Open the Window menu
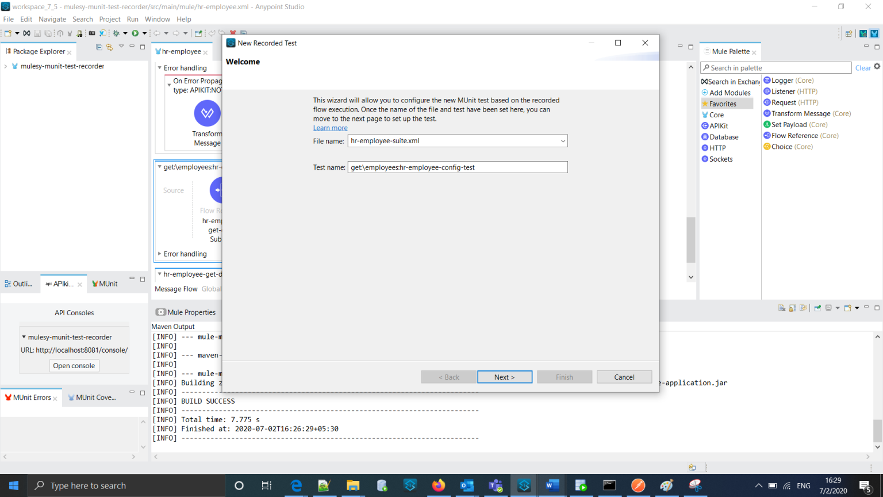Image resolution: width=883 pixels, height=497 pixels. pos(157,19)
